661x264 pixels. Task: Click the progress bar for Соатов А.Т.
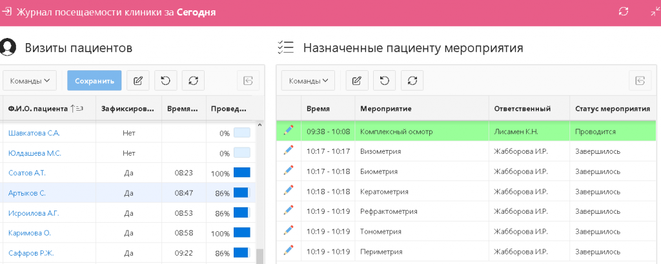click(x=241, y=173)
